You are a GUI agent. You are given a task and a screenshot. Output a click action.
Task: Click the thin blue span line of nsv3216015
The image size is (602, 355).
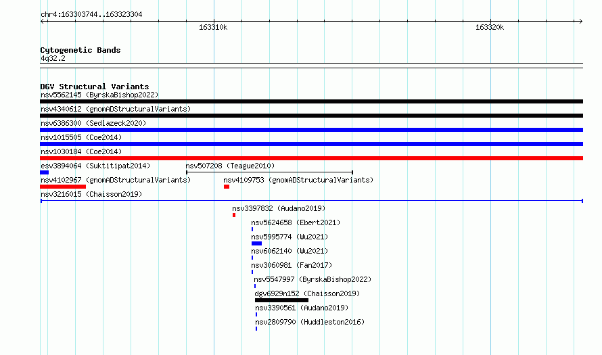tap(311, 201)
